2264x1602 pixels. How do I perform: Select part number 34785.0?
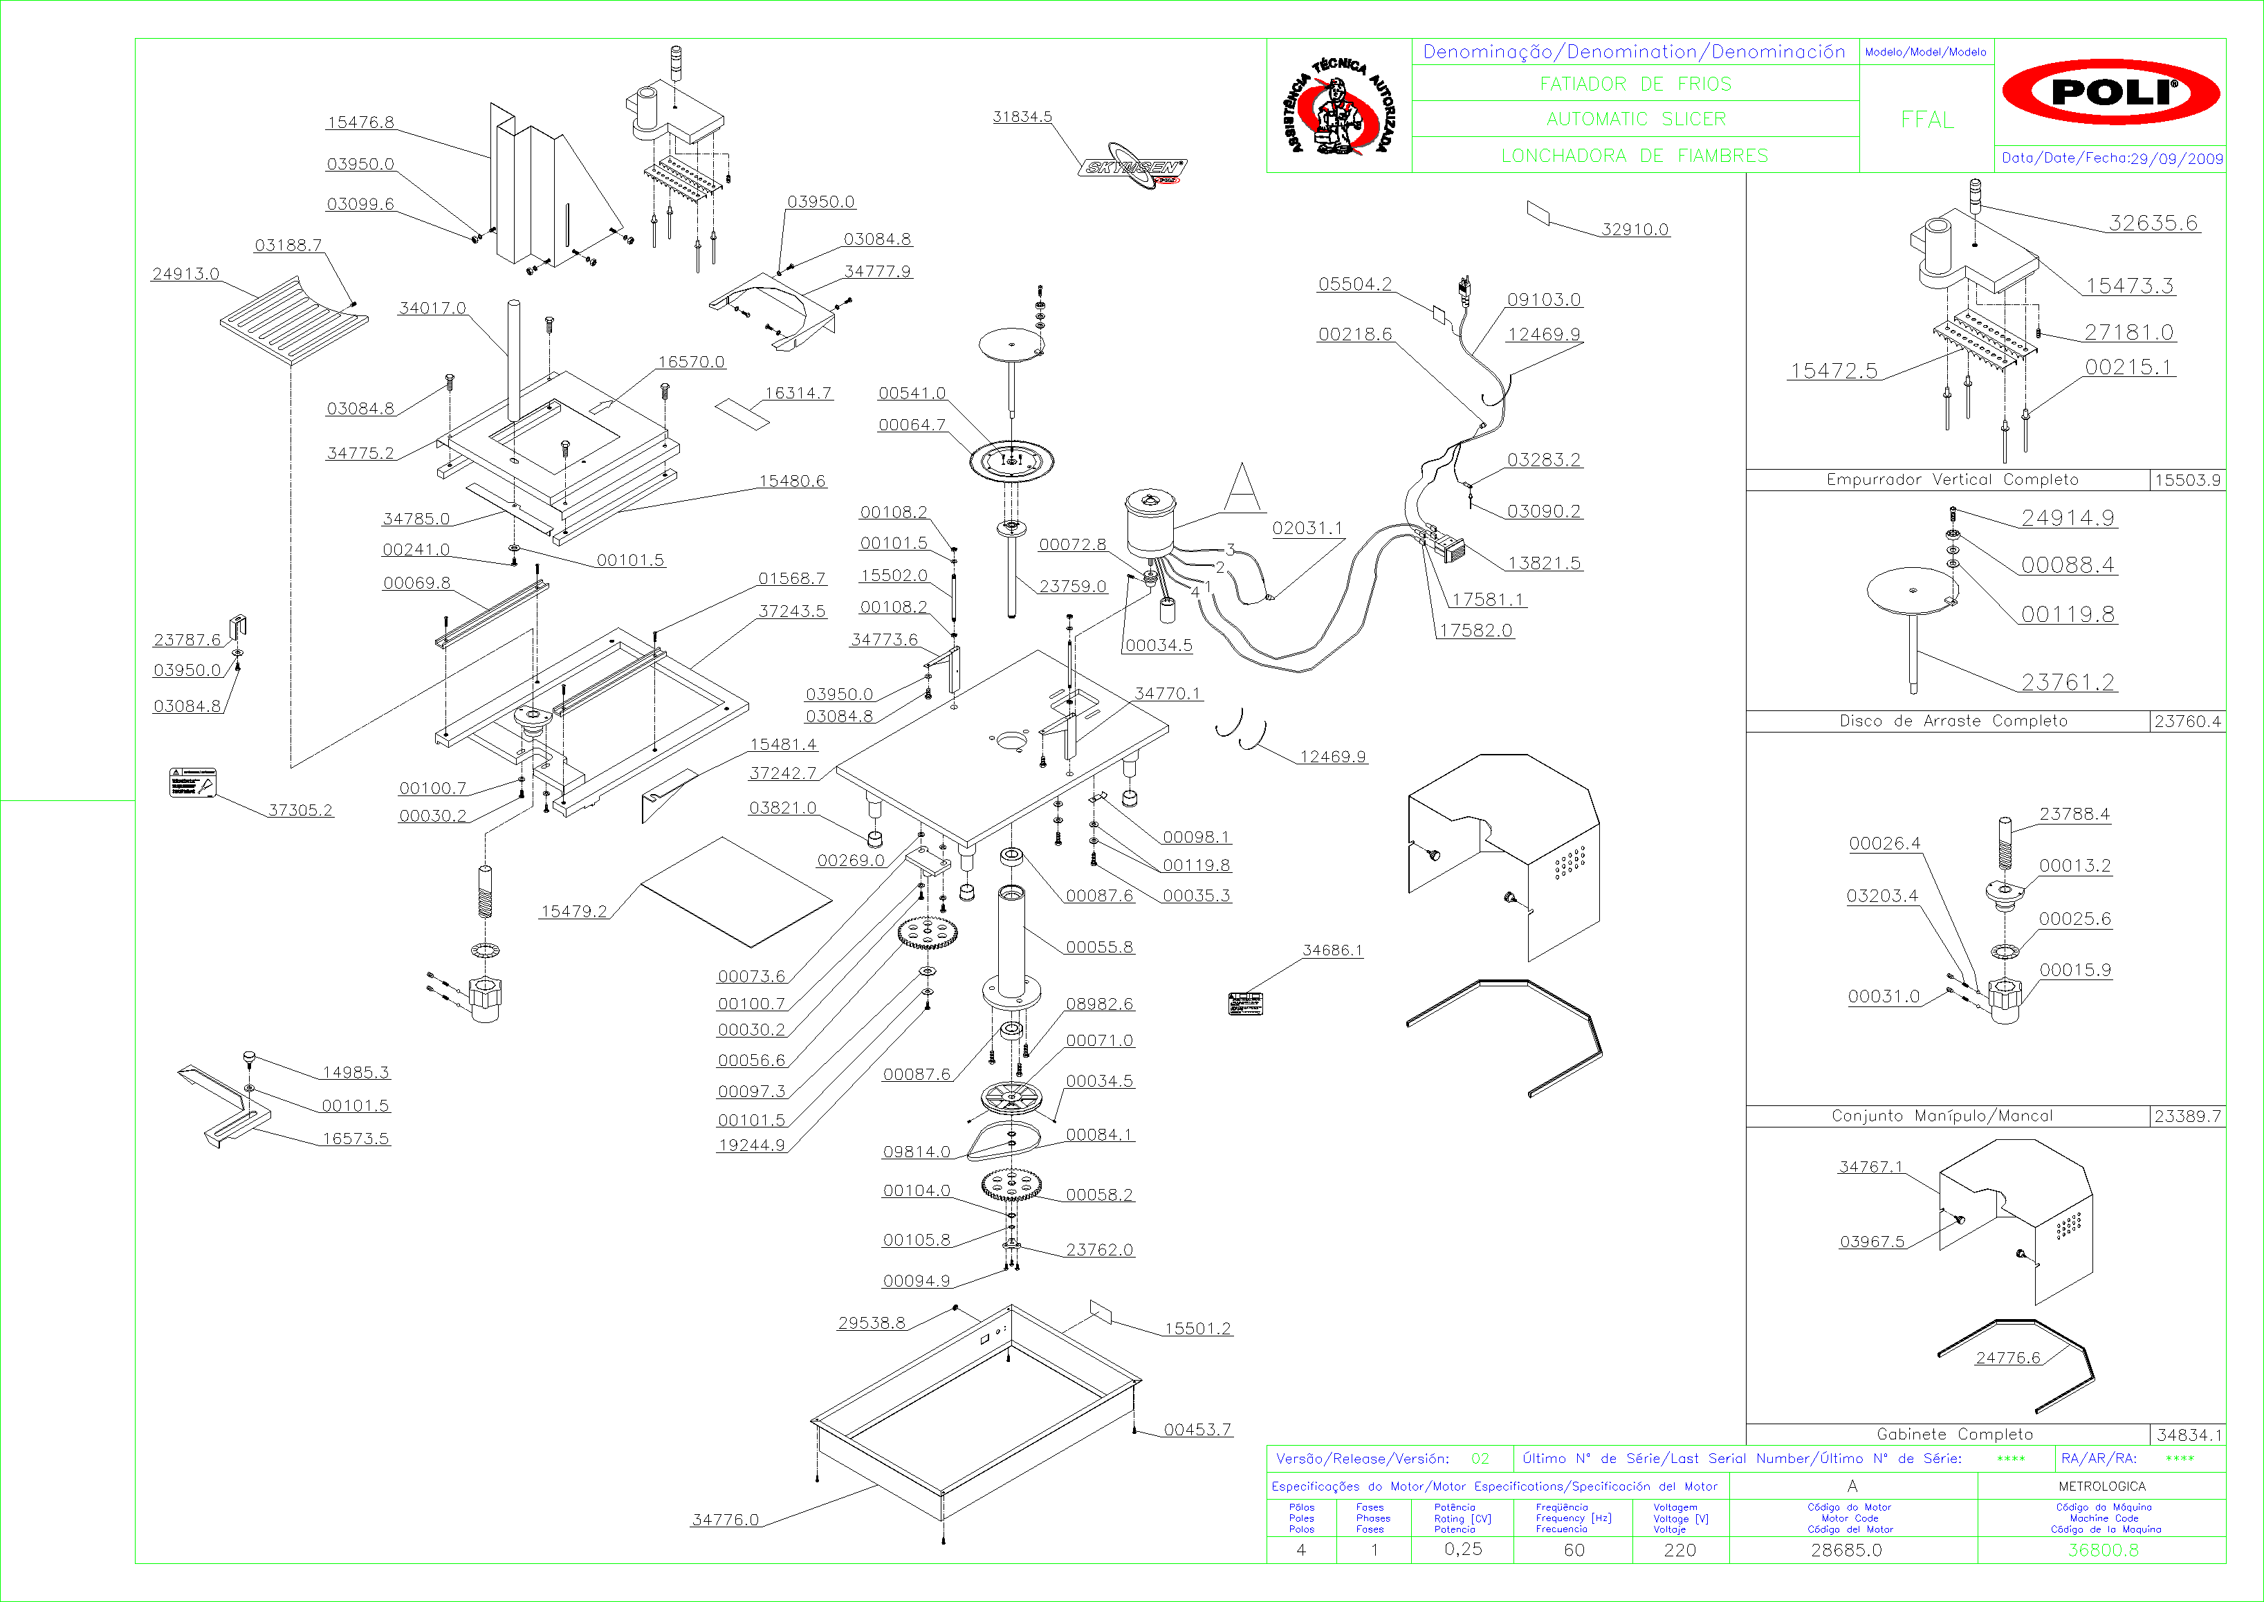[416, 519]
